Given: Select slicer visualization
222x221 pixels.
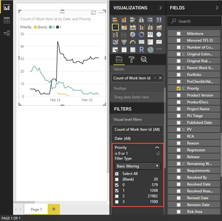Looking at the screenshot, I should (115, 49).
